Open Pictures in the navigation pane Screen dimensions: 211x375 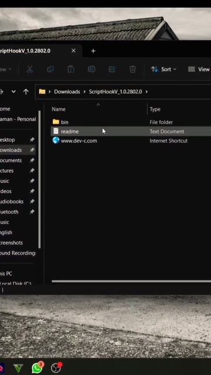point(6,171)
